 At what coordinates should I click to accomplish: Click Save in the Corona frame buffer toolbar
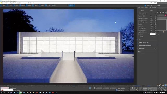[3, 5]
